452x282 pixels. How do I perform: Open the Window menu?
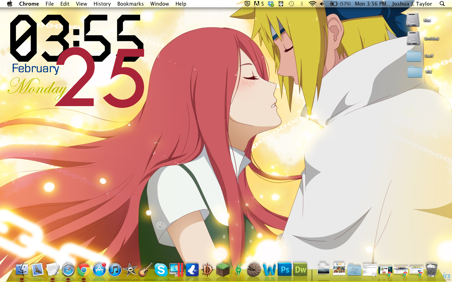click(x=160, y=4)
